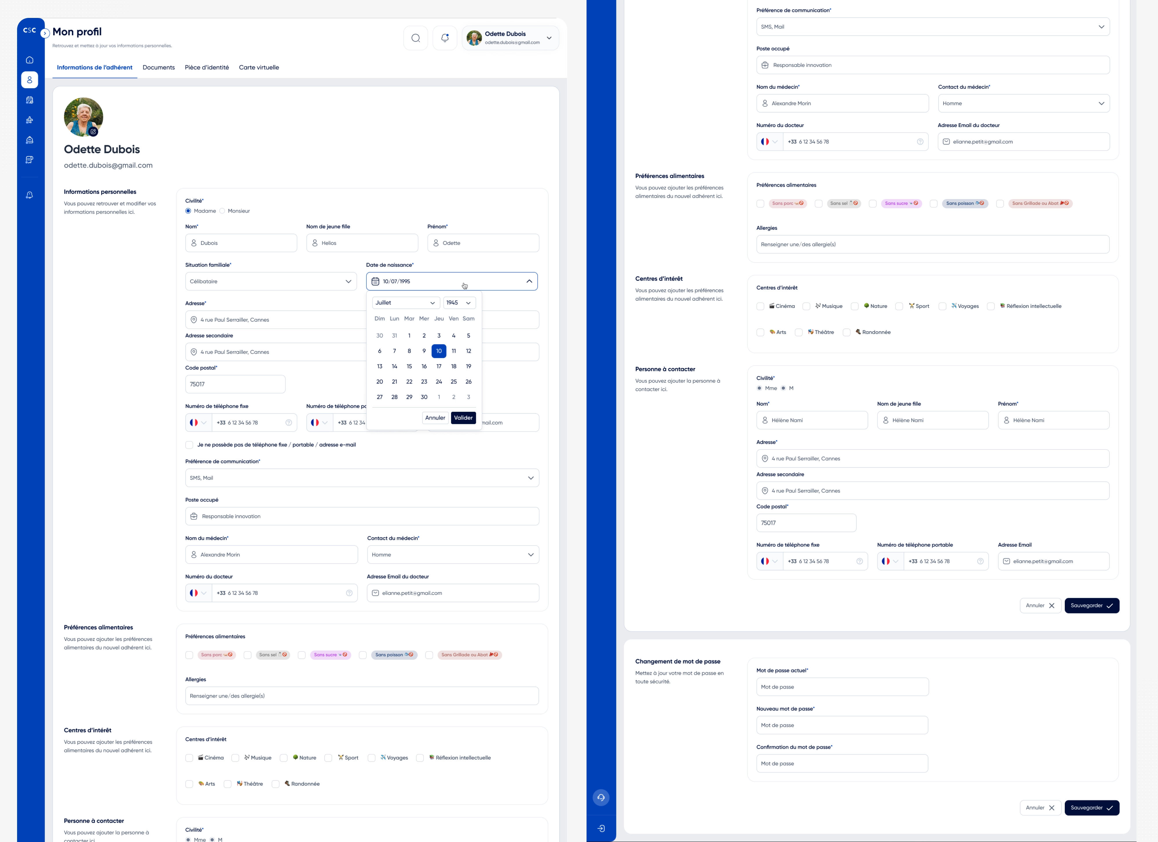Viewport: 1158px width, 842px height.
Task: Click the logout icon at the sidebar bottom
Action: tap(601, 828)
